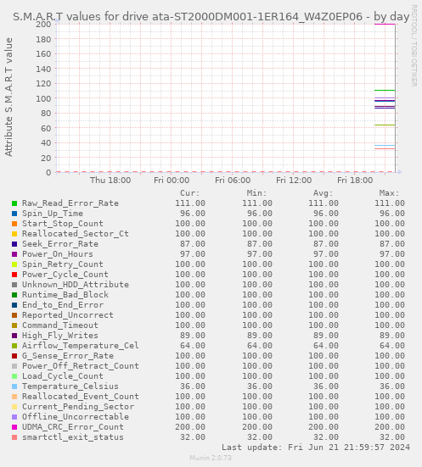Click the dark purple High_Fly_Writes swatch
Image resolution: width=422 pixels, height=467 pixels.
pyautogui.click(x=14, y=336)
